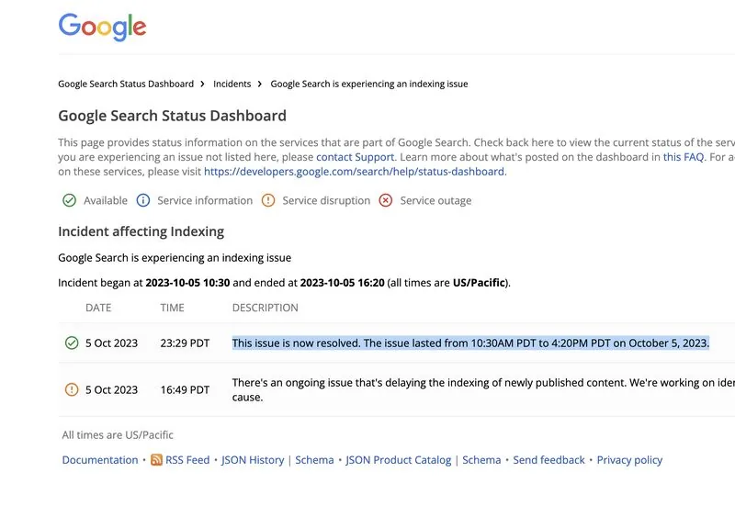The height and width of the screenshot is (506, 735).
Task: Click the 'All times are US/Pacific' note
Action: click(x=118, y=434)
